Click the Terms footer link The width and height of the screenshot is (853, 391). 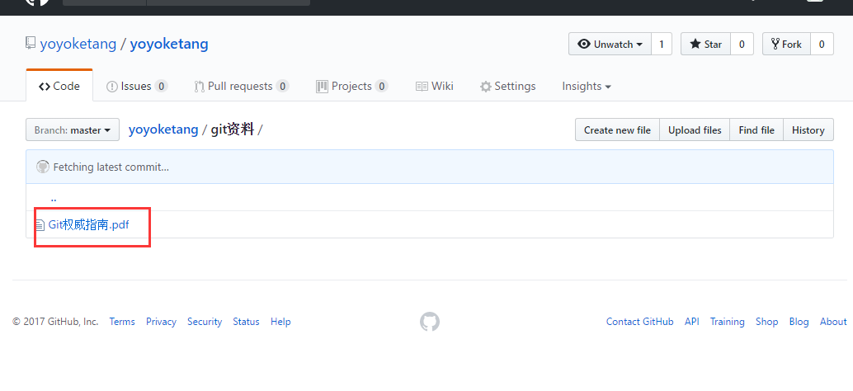click(122, 322)
